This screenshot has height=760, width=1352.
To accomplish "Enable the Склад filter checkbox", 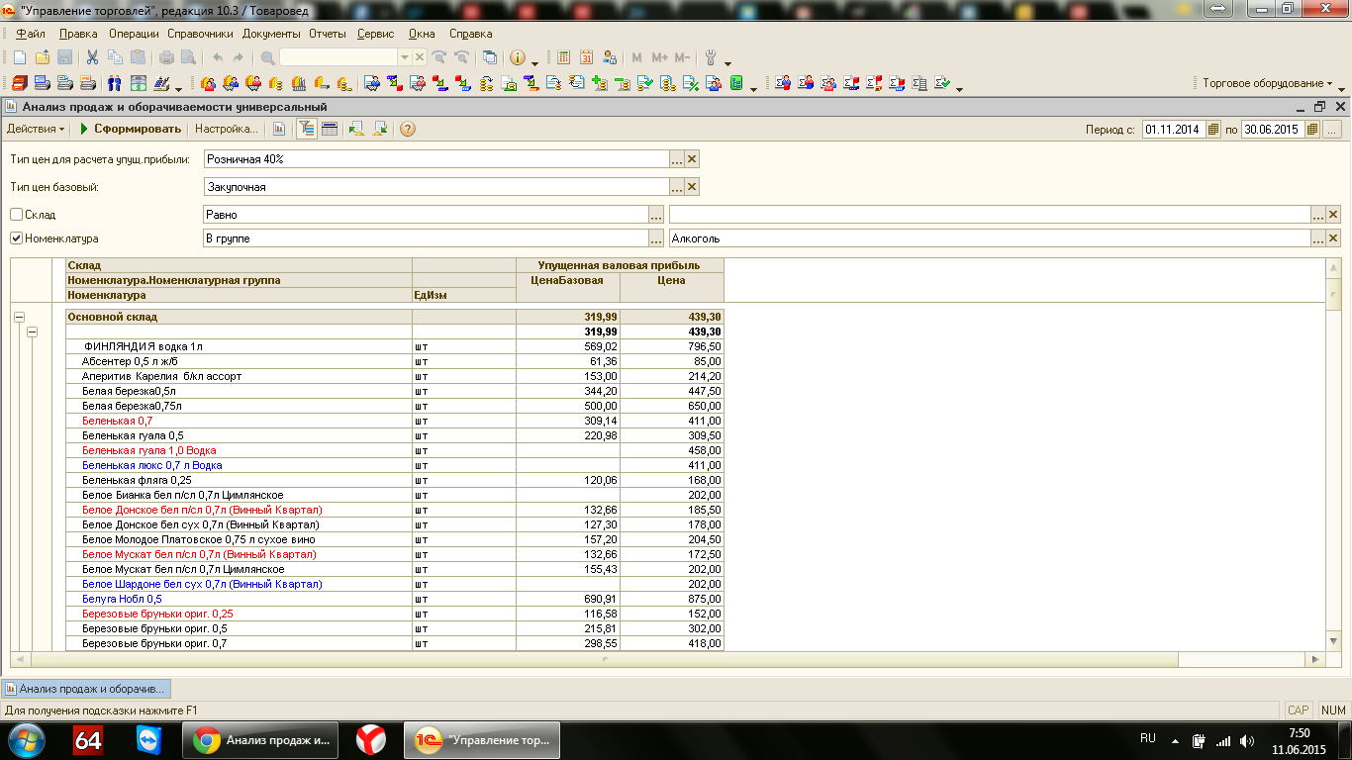I will click(x=16, y=214).
